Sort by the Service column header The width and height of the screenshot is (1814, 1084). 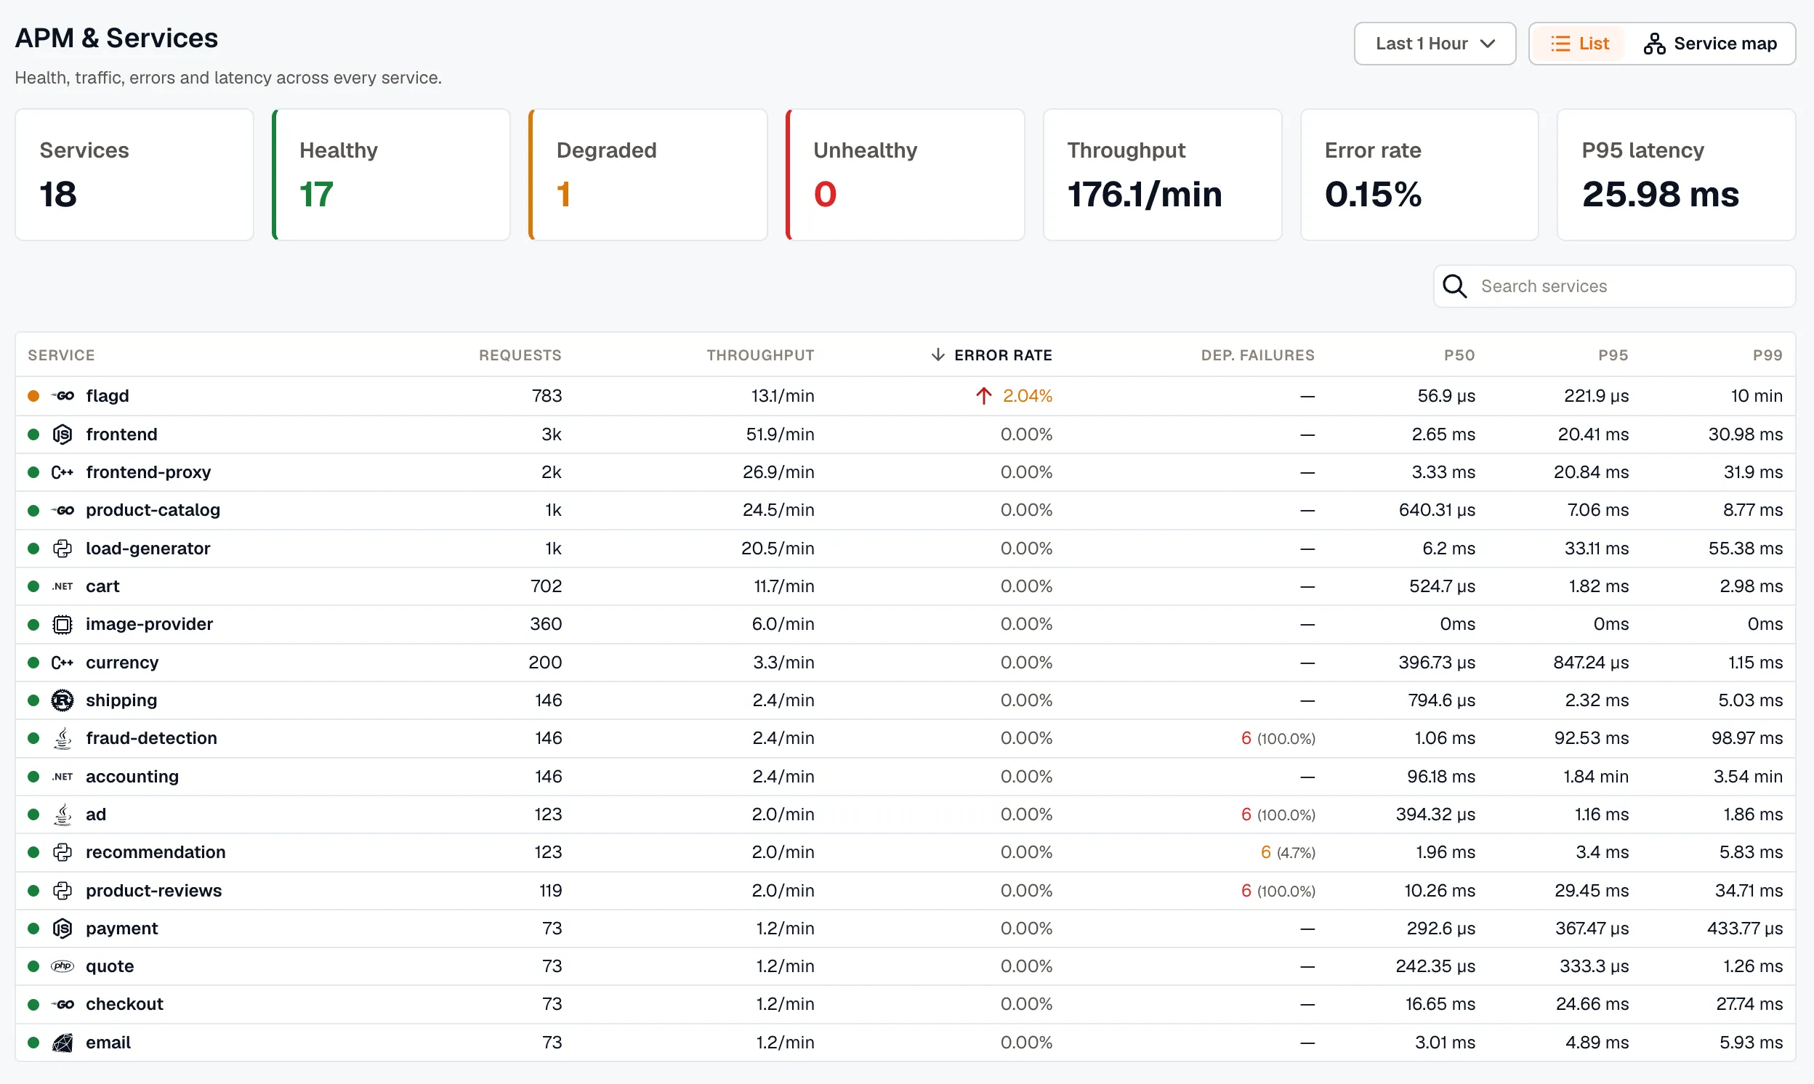(61, 355)
